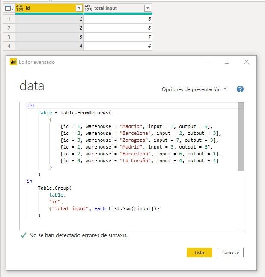This screenshot has height=277, width=265.
Task: Close the Editor avanzado dialog
Action: [x=247, y=62]
